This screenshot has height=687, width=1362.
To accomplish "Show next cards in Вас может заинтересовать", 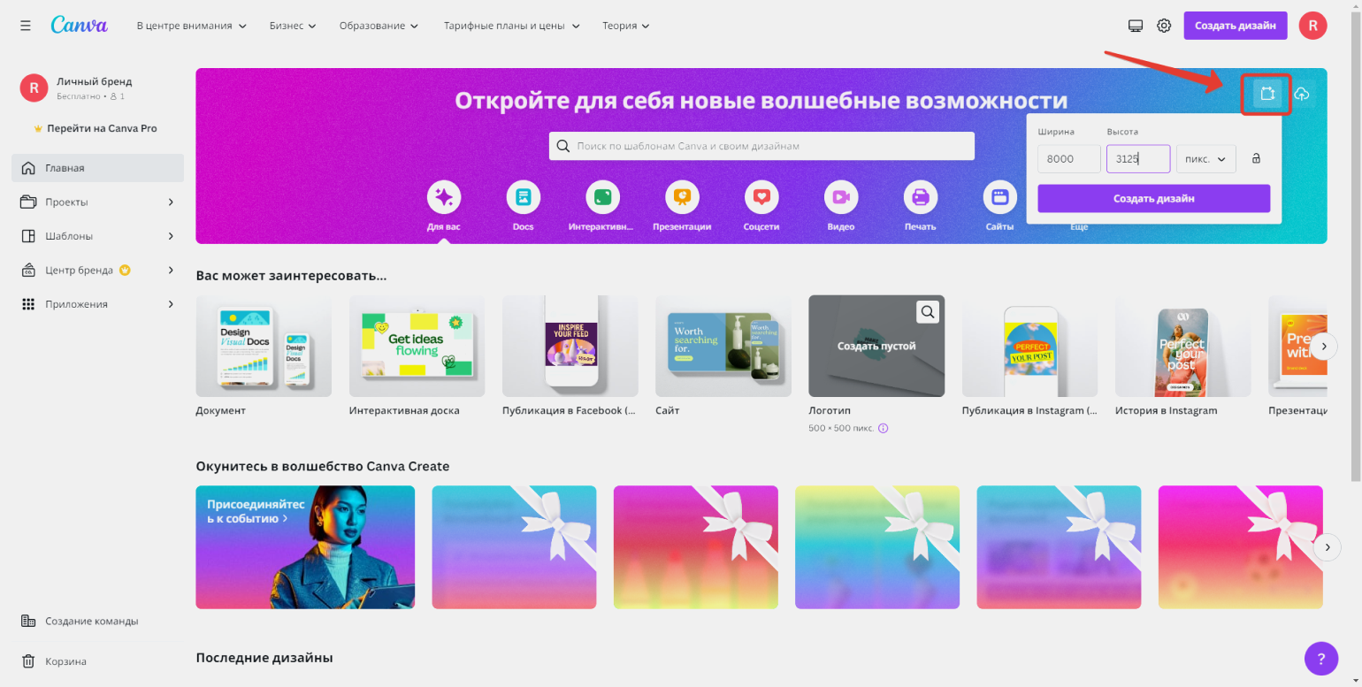I will (1323, 346).
